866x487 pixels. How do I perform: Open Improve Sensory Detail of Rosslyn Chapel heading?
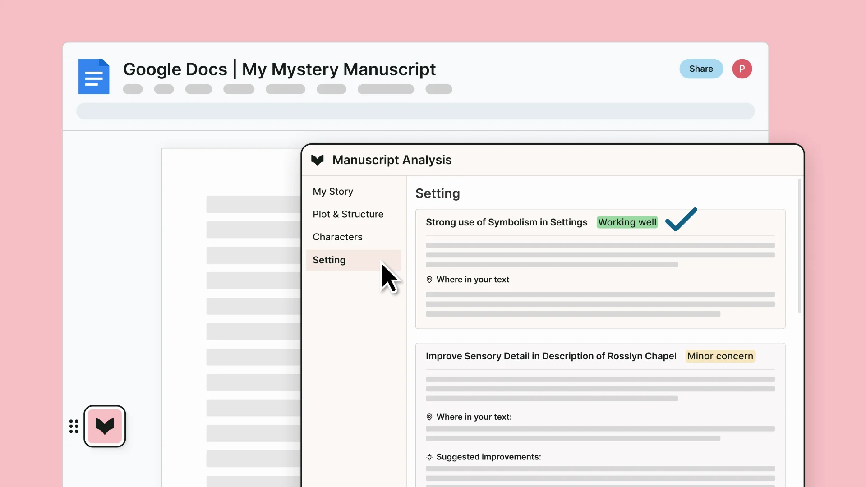[x=551, y=356]
